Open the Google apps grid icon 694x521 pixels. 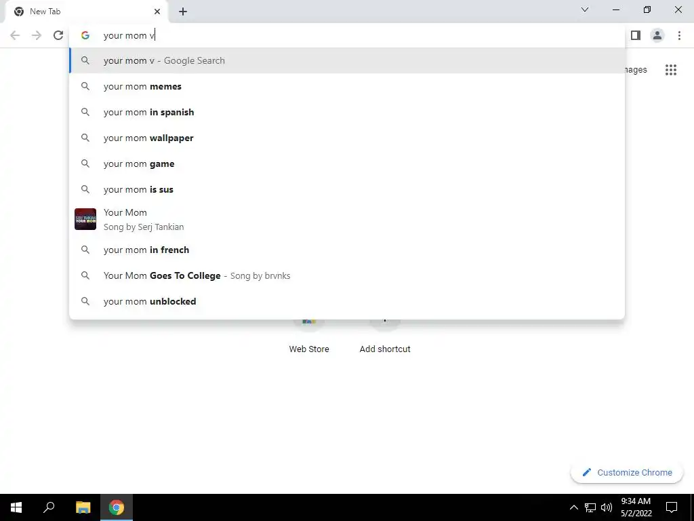(x=670, y=70)
